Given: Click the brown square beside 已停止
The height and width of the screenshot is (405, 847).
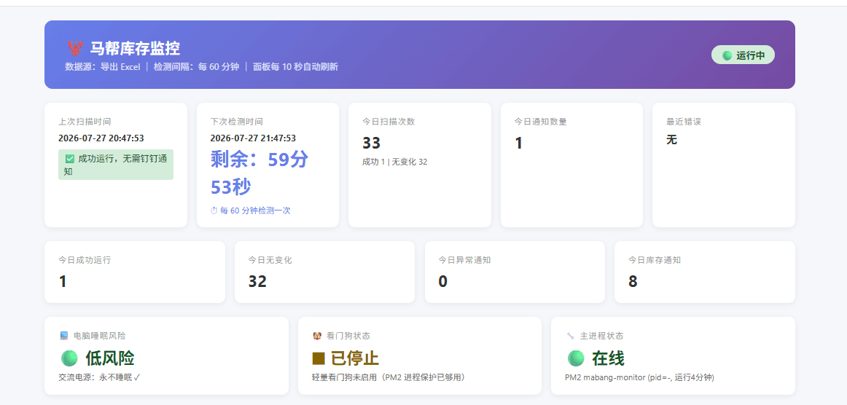Looking at the screenshot, I should tap(319, 358).
